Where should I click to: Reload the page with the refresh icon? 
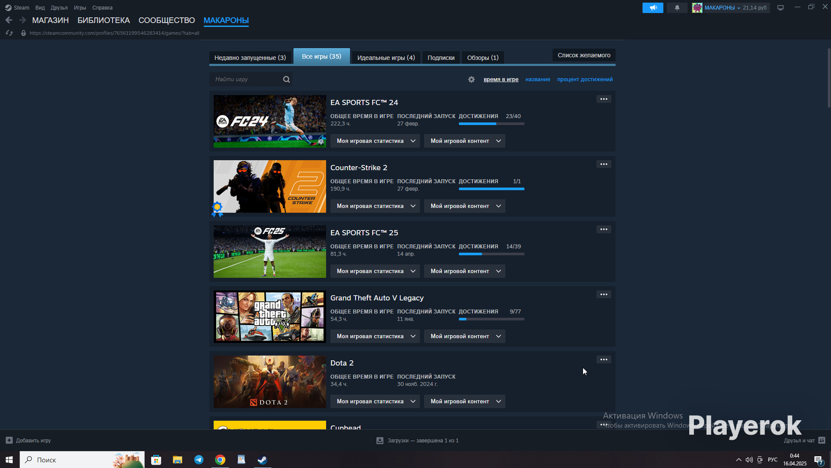click(x=9, y=33)
